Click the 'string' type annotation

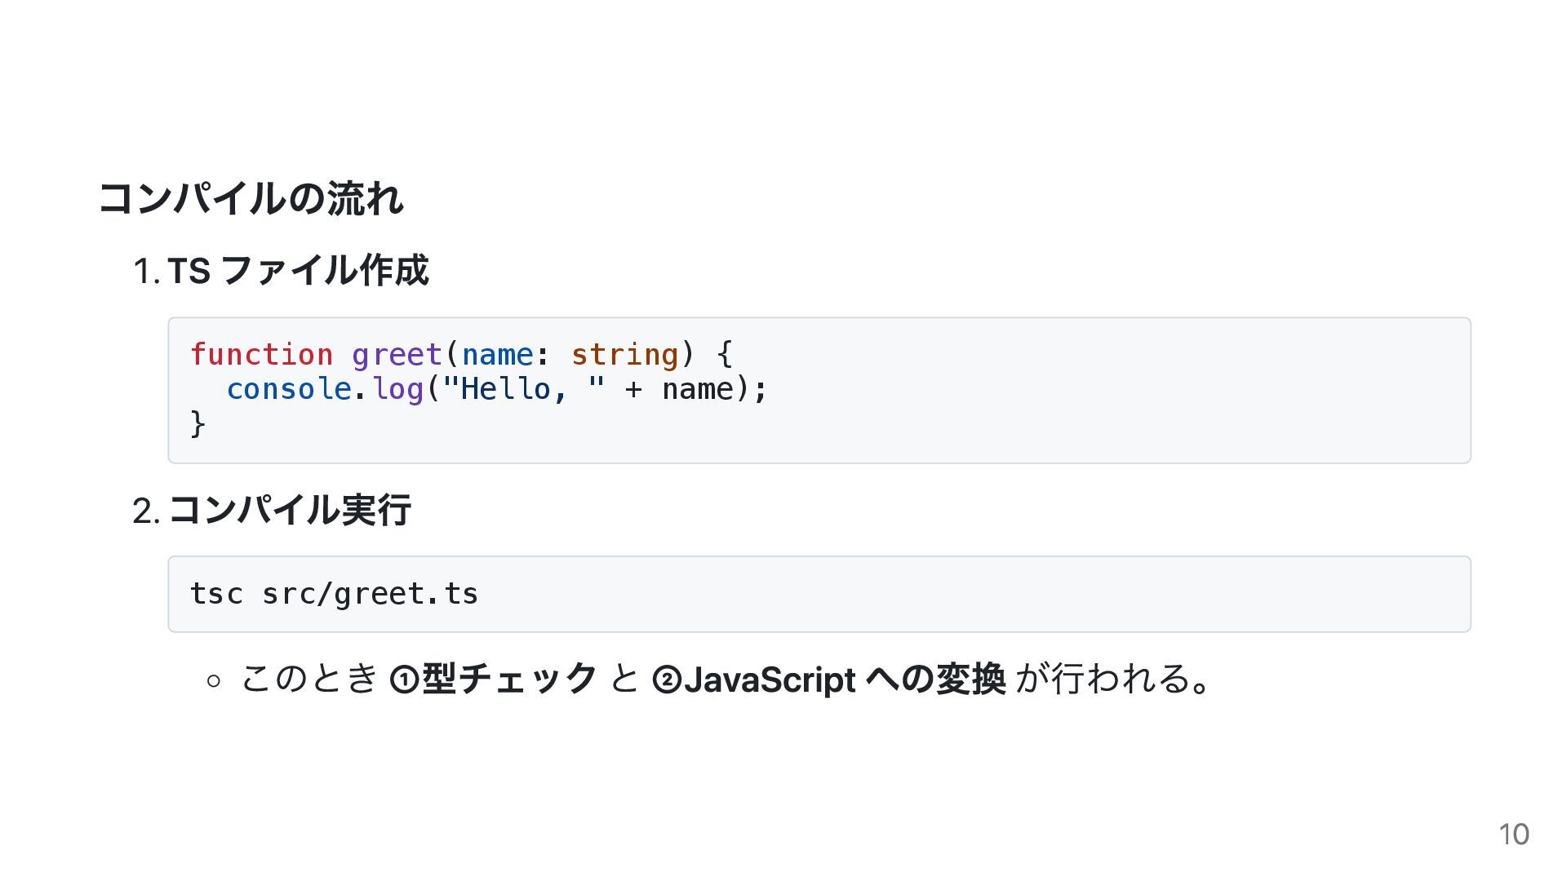tap(624, 356)
